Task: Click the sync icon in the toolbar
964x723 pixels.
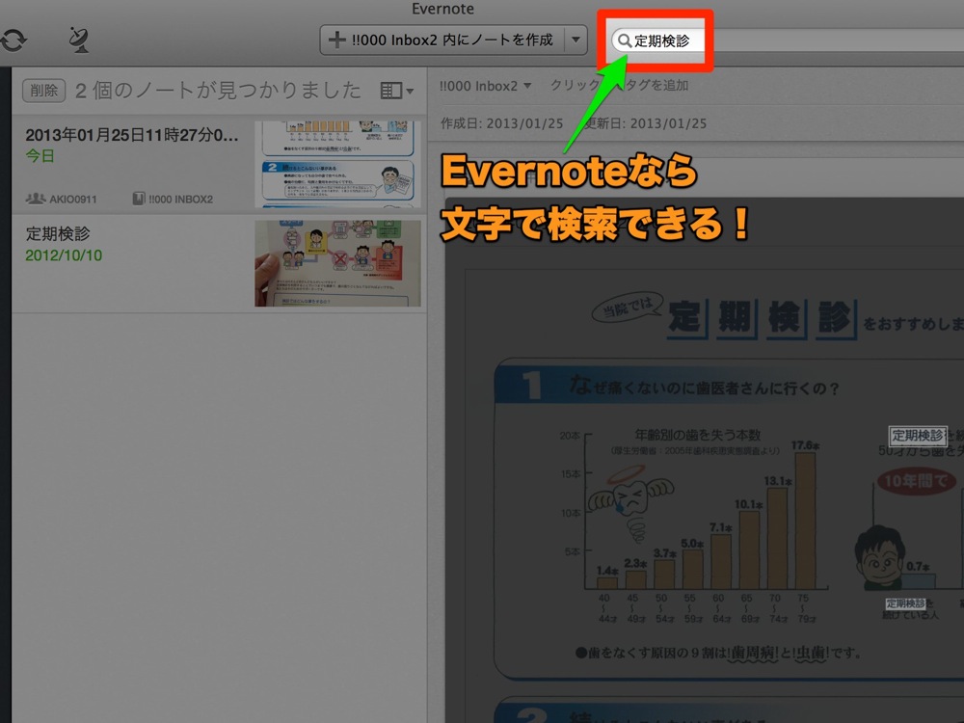Action: [x=13, y=40]
